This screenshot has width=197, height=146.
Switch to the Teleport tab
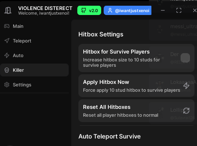pyautogui.click(x=34, y=41)
